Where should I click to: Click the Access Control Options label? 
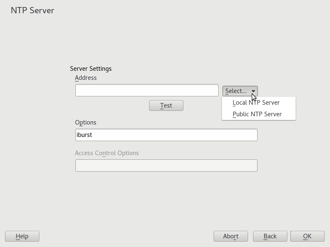[107, 153]
